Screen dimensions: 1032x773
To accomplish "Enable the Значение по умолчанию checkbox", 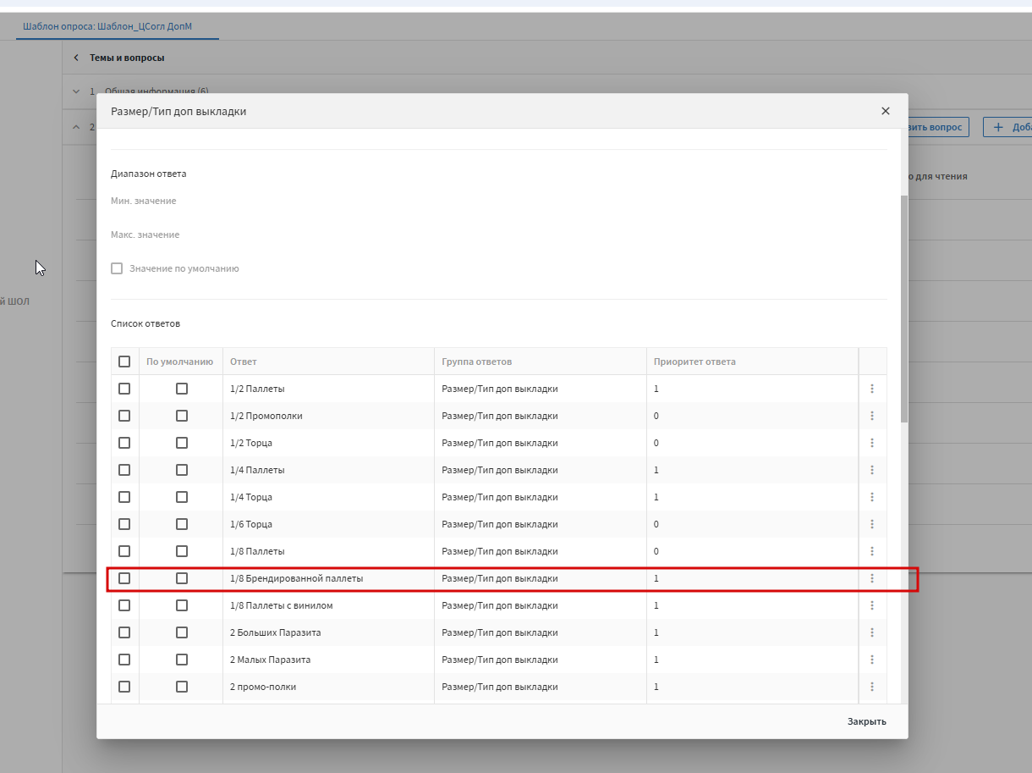I will 117,268.
